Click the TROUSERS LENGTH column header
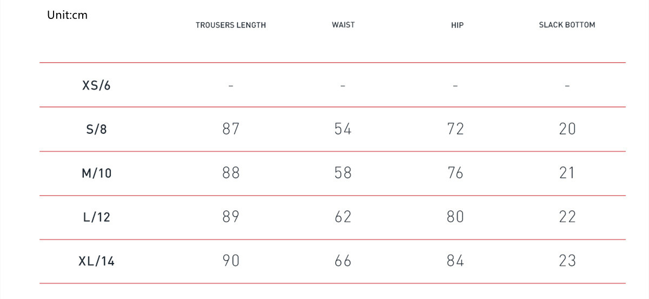 pos(231,25)
